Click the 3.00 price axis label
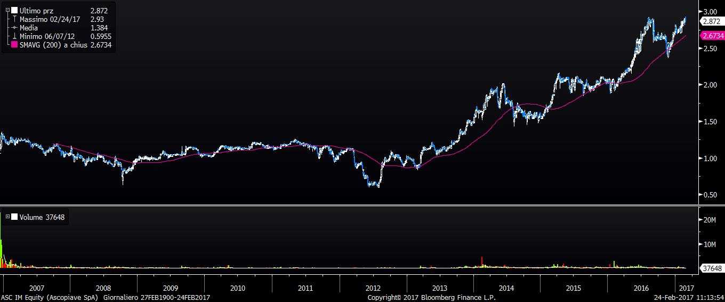 point(710,12)
